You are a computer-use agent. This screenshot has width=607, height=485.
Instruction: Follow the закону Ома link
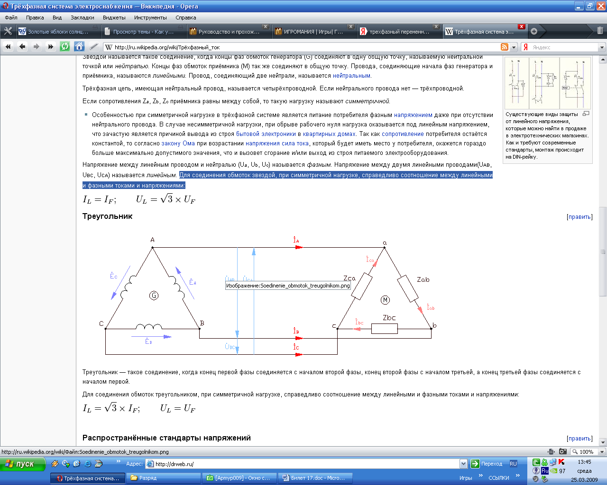178,143
